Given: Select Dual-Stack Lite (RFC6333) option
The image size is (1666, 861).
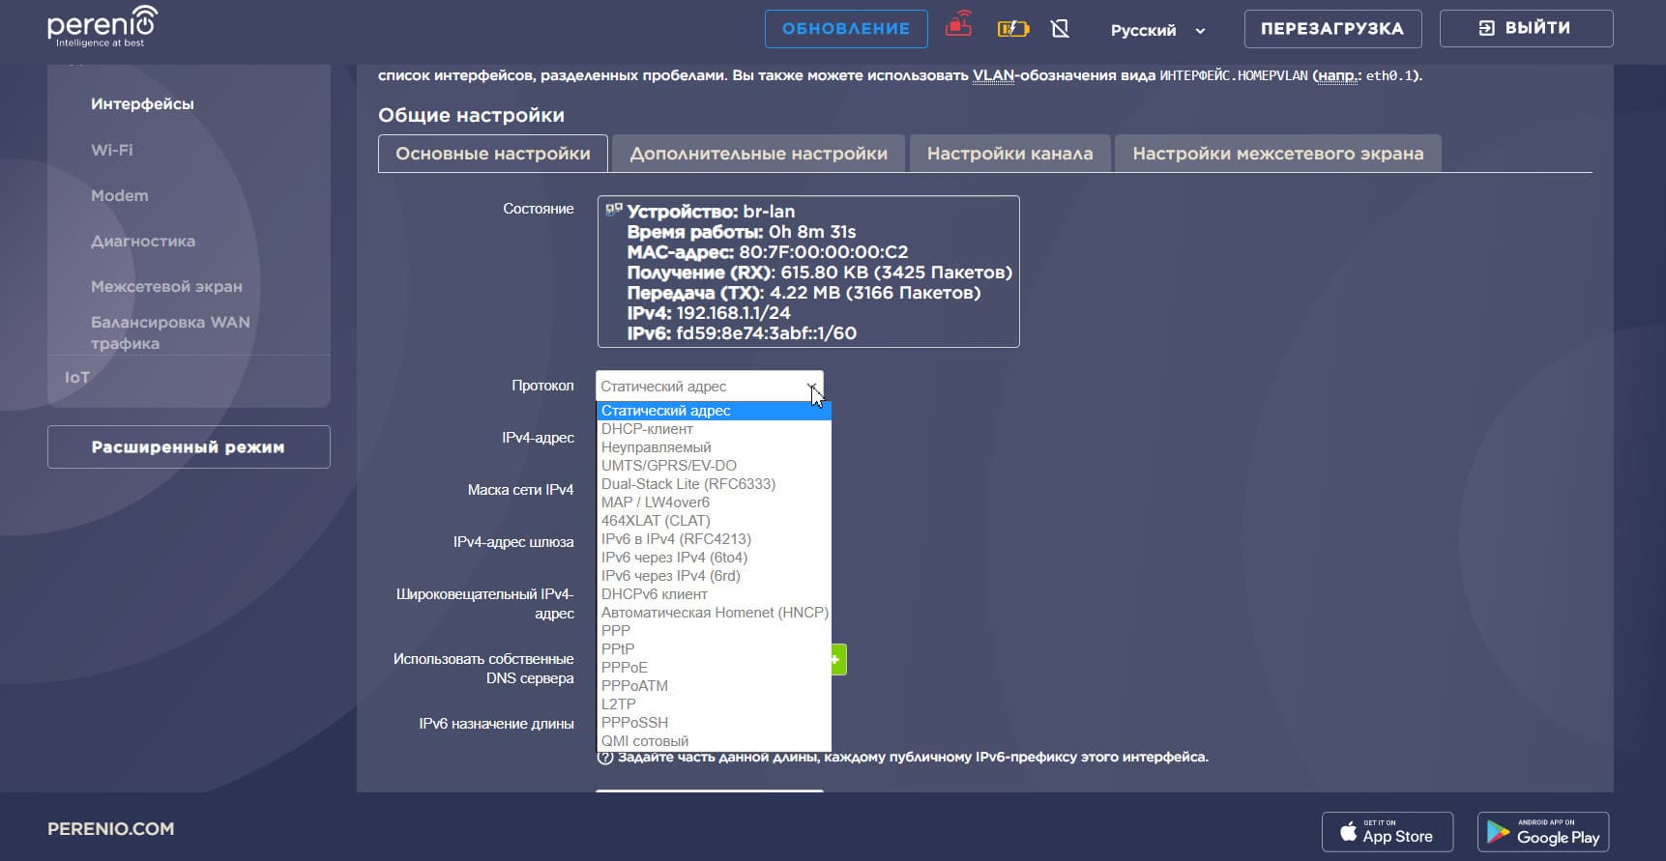Looking at the screenshot, I should tap(714, 484).
